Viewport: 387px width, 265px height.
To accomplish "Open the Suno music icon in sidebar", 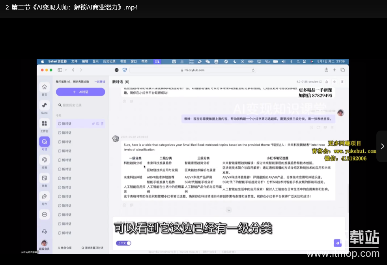I will point(45,105).
